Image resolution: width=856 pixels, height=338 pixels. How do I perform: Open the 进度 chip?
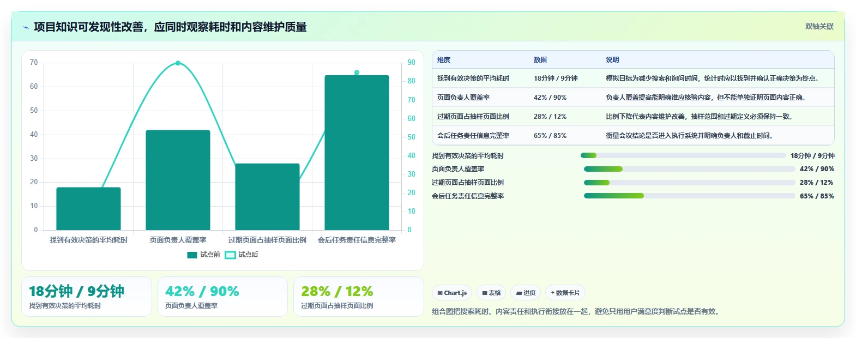526,293
